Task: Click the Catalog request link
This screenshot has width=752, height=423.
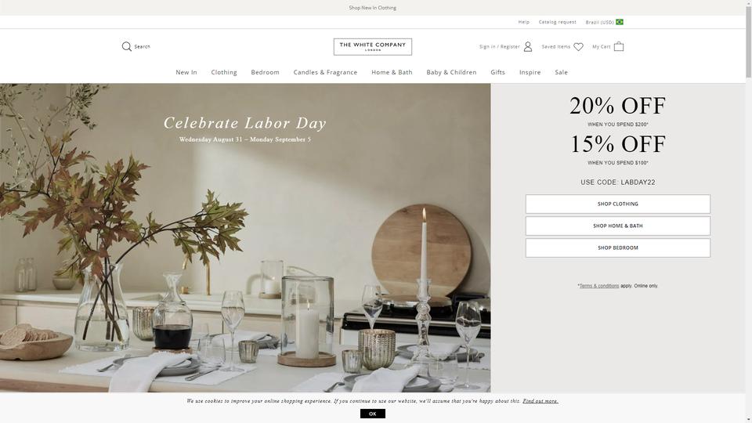Action: coord(557,22)
